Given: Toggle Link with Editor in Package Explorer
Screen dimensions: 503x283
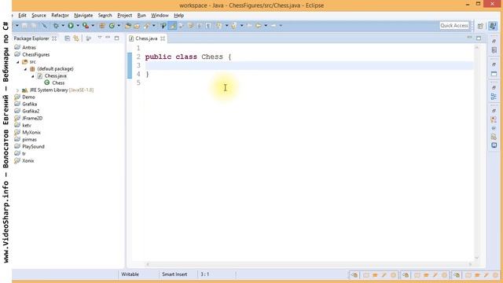Looking at the screenshot, I should 76,39.
